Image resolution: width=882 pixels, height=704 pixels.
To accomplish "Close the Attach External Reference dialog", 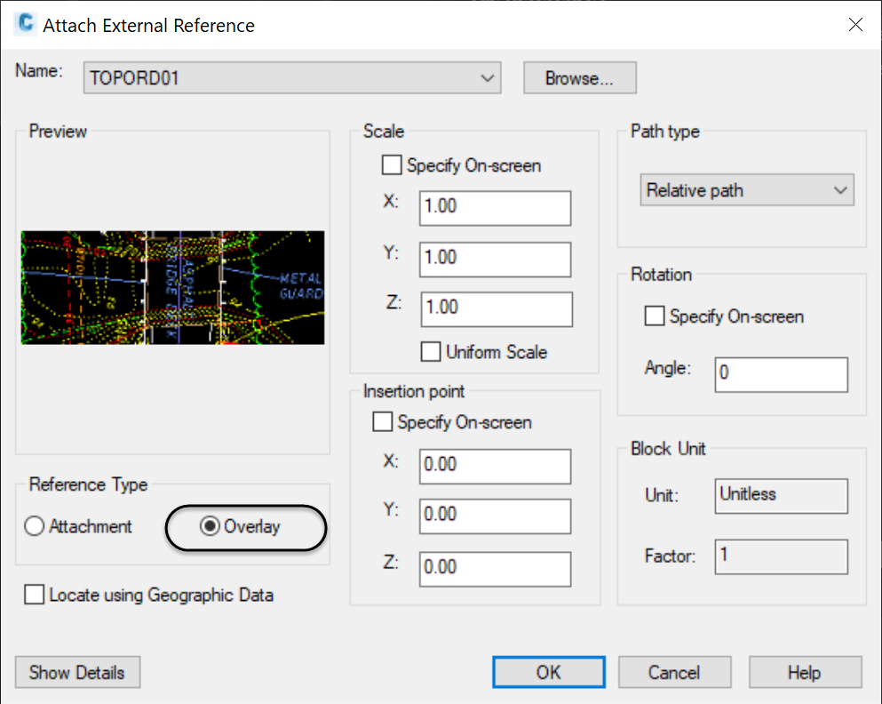I will point(855,25).
